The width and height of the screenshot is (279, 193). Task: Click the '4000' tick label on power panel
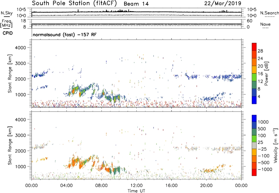pos(20,48)
